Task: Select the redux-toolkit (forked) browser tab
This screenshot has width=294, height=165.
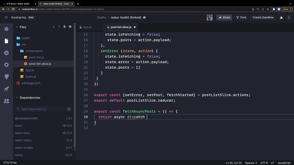Action: tap(56, 4)
